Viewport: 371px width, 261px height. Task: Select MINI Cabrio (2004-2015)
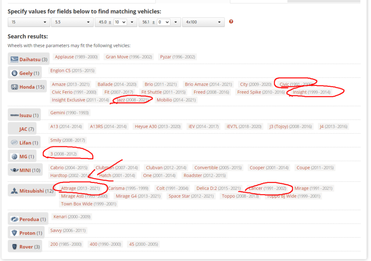69,168
